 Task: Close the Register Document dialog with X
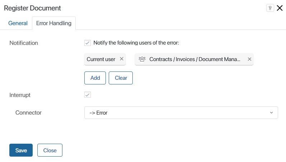pos(280,8)
